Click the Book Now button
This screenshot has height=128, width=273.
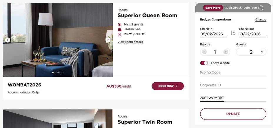tap(168, 86)
